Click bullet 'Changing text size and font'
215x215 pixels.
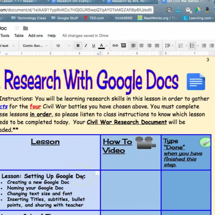[40, 193]
